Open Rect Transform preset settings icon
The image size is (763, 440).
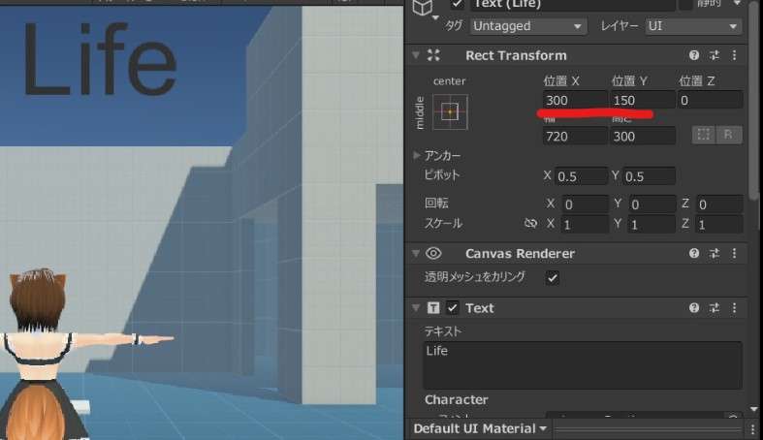pos(714,56)
